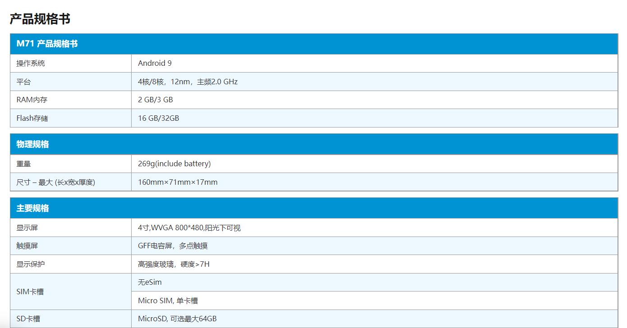This screenshot has height=328, width=627.
Task: Click the 操作系统 row label
Action: [x=31, y=63]
